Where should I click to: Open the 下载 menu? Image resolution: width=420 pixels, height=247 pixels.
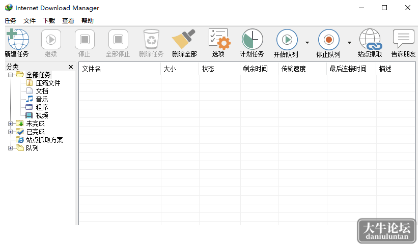point(49,20)
